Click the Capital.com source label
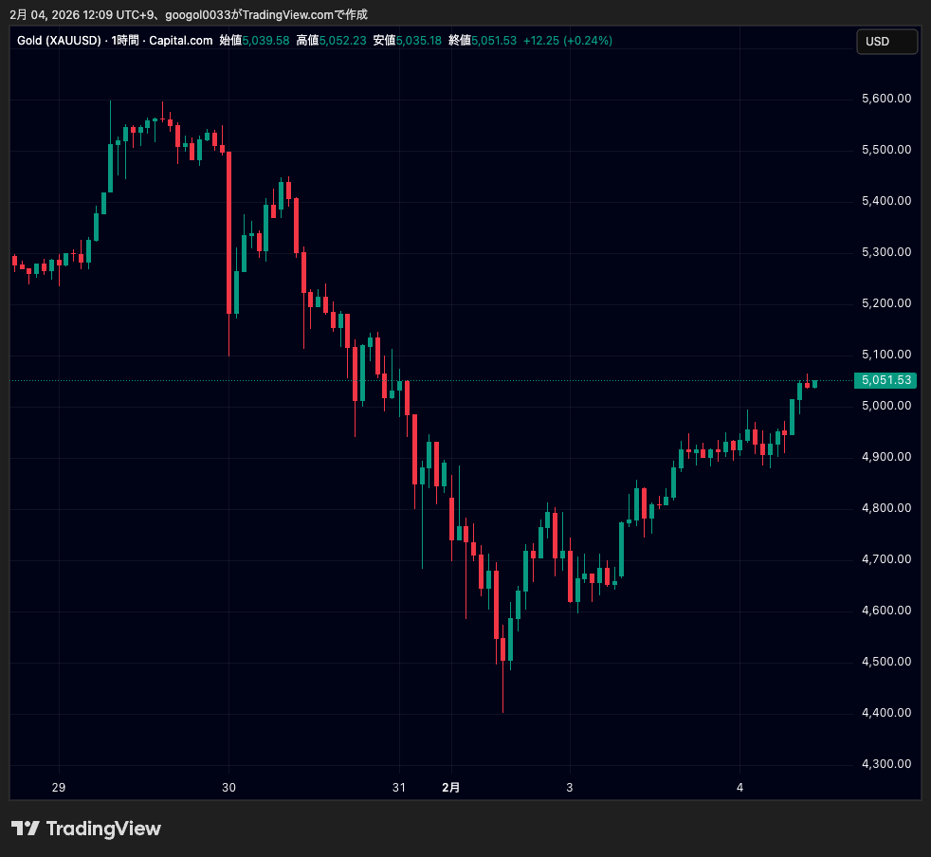Screen dimensions: 931x857 181,41
